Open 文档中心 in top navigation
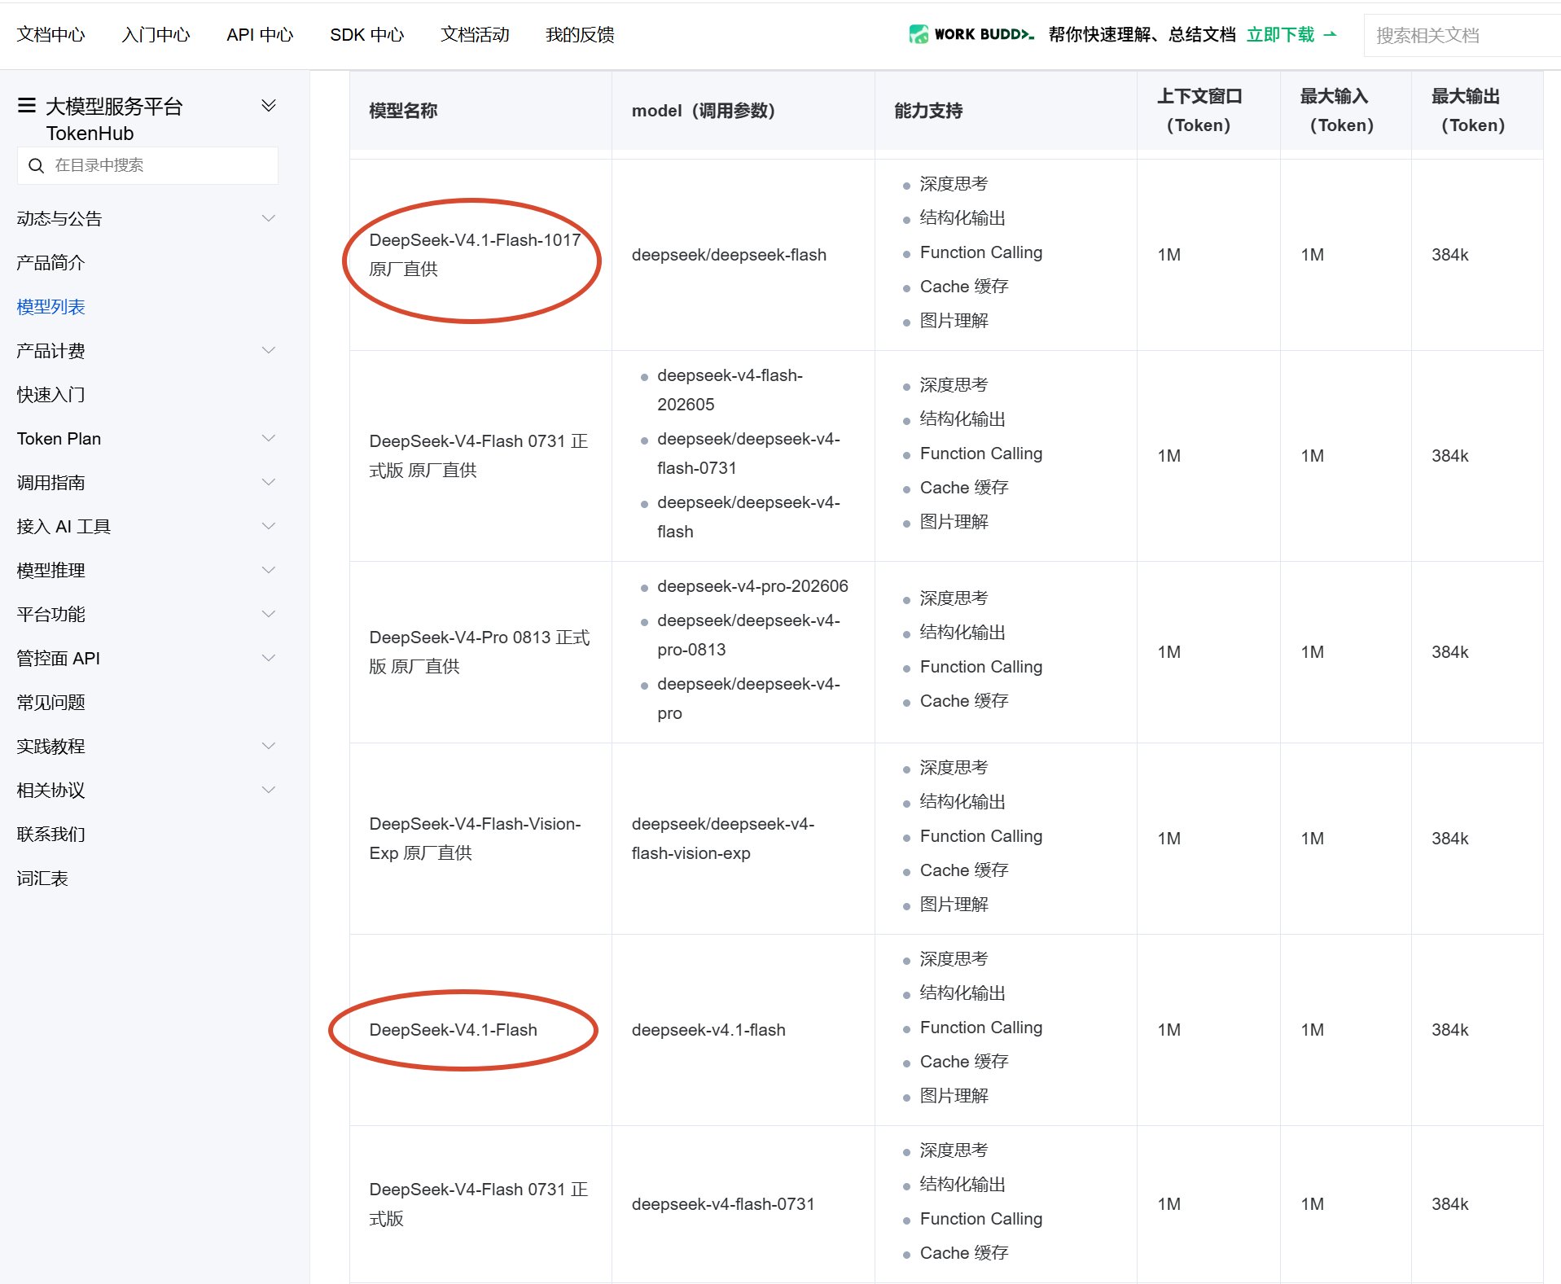This screenshot has height=1284, width=1561. 50,34
